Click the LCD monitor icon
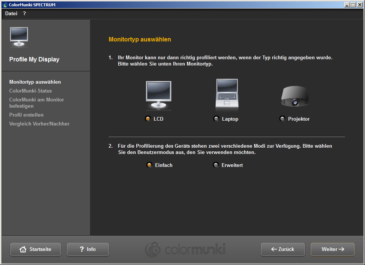The height and width of the screenshot is (265, 365). pos(158,95)
